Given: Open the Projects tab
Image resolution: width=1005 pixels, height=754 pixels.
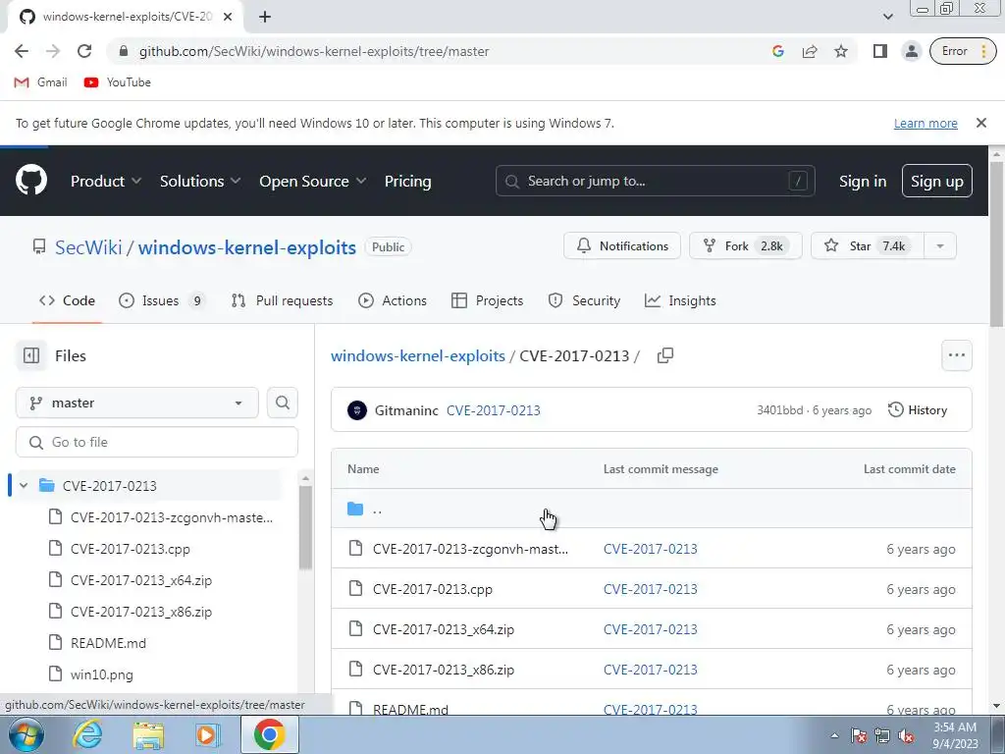Looking at the screenshot, I should coord(487,300).
